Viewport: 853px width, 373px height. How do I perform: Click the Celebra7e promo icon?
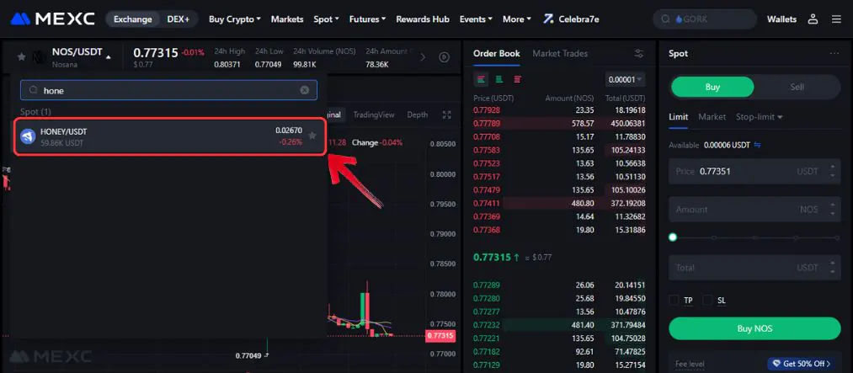pyautogui.click(x=548, y=19)
